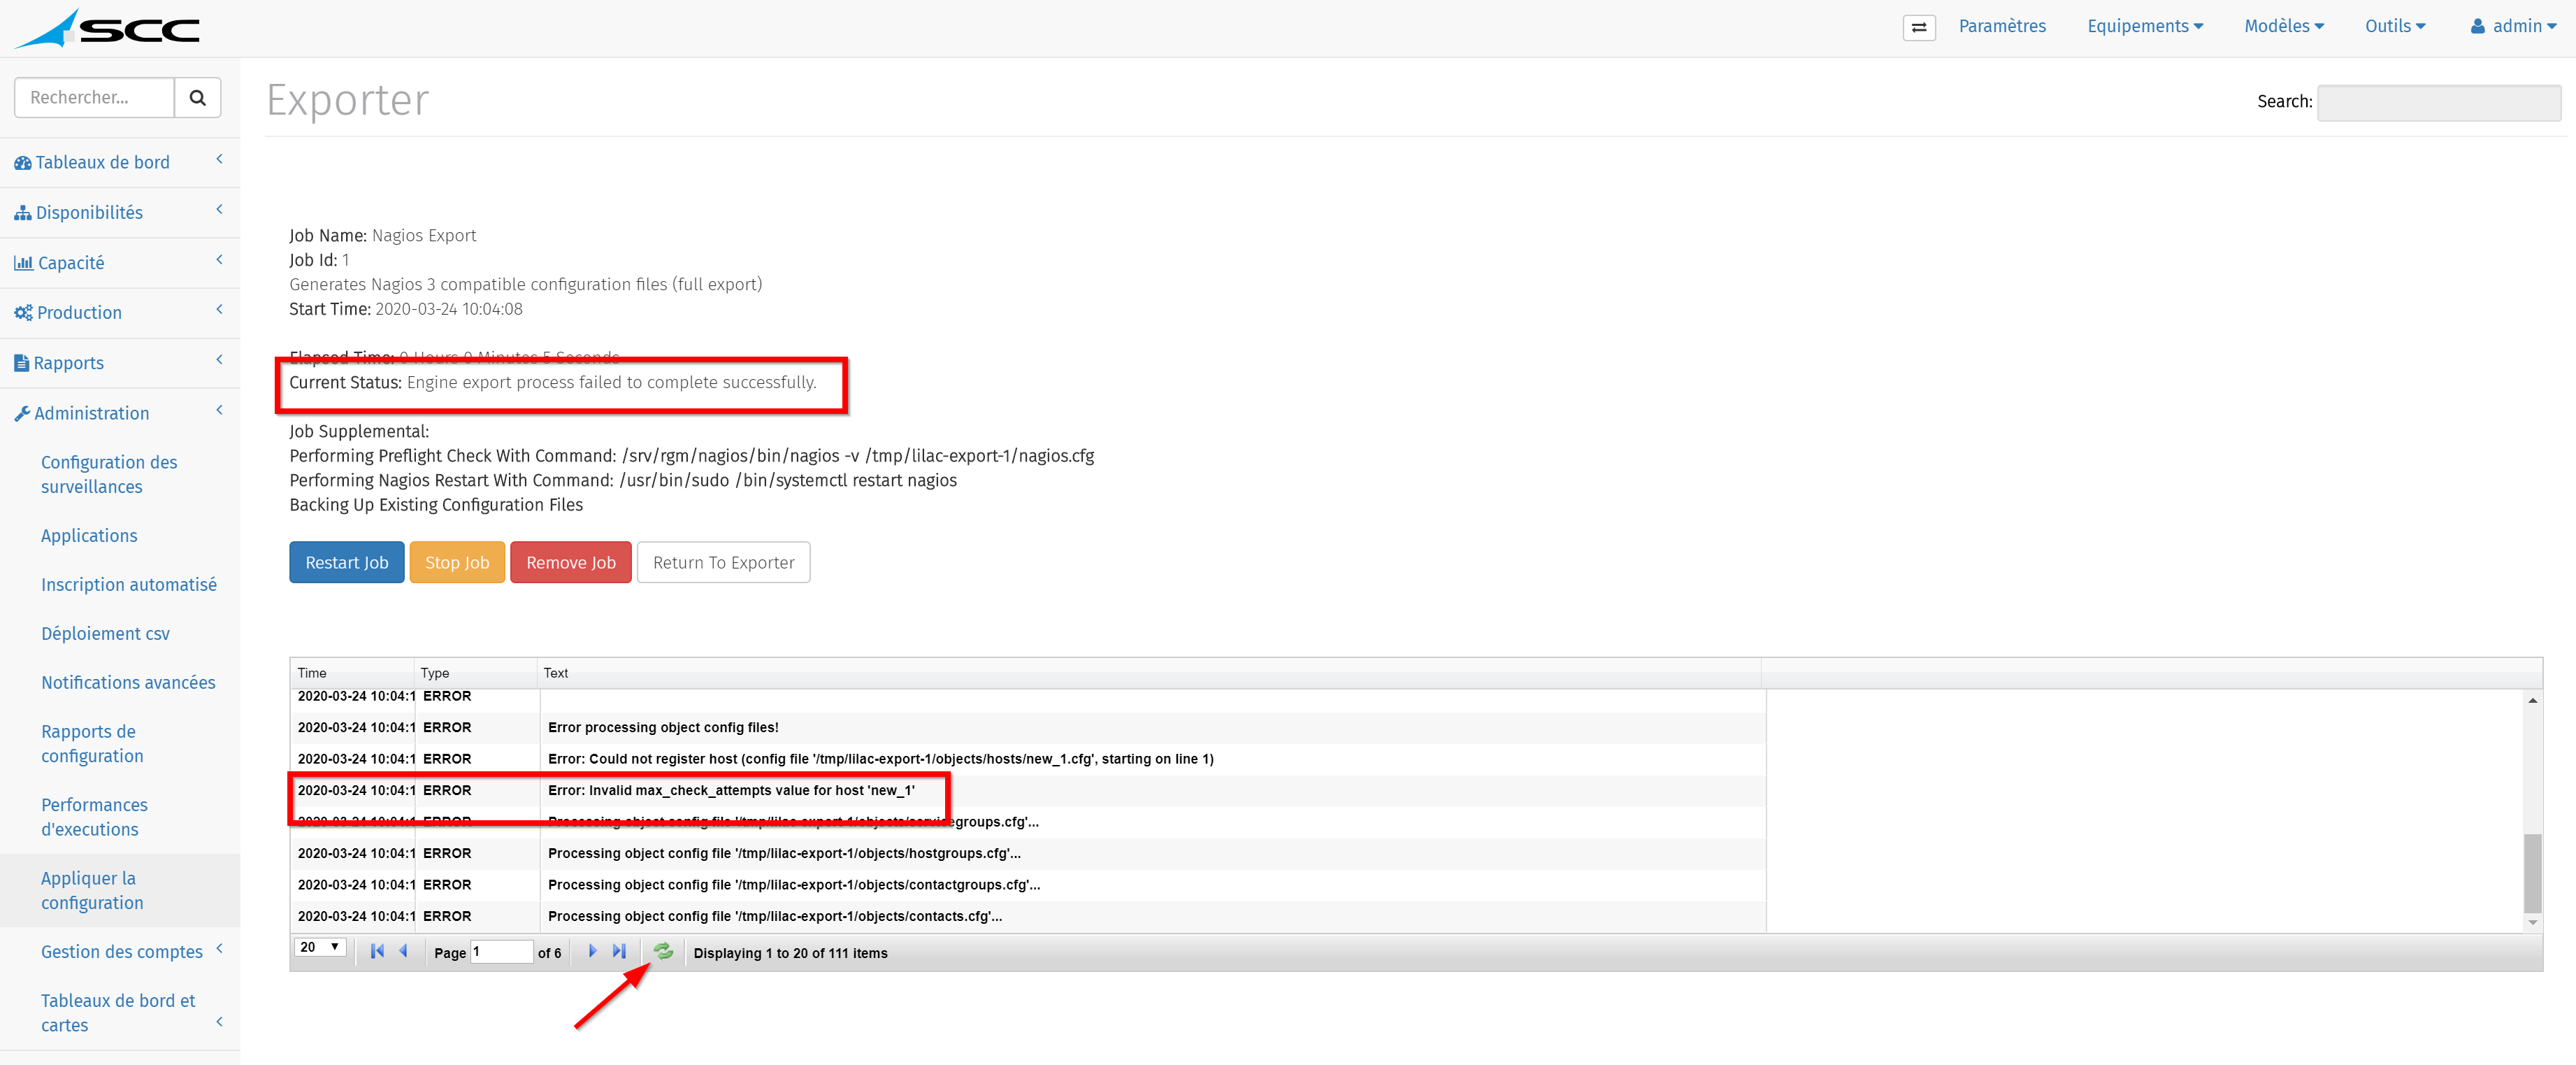Click scrollbar up arrow in log grid

click(2533, 700)
